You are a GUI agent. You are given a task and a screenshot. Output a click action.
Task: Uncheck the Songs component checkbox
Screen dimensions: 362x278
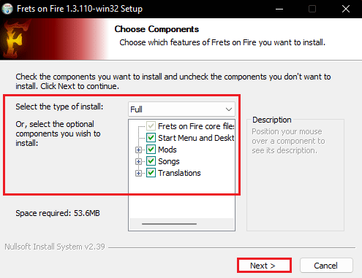click(151, 161)
